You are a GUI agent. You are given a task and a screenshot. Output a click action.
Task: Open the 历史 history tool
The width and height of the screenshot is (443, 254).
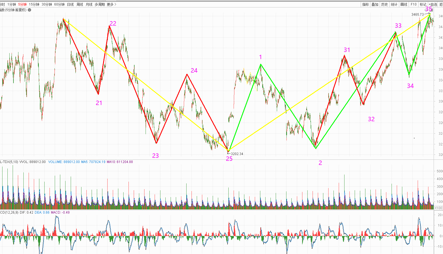[384, 4]
